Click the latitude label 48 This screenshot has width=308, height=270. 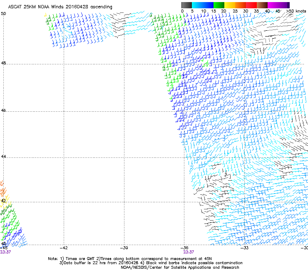pyautogui.click(x=3, y=63)
